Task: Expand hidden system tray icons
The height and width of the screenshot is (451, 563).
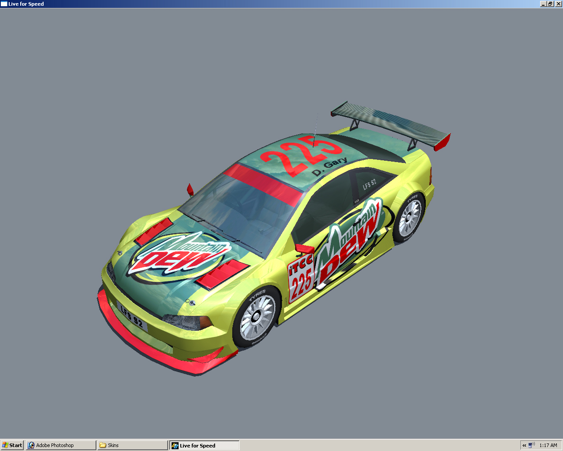Action: click(524, 445)
